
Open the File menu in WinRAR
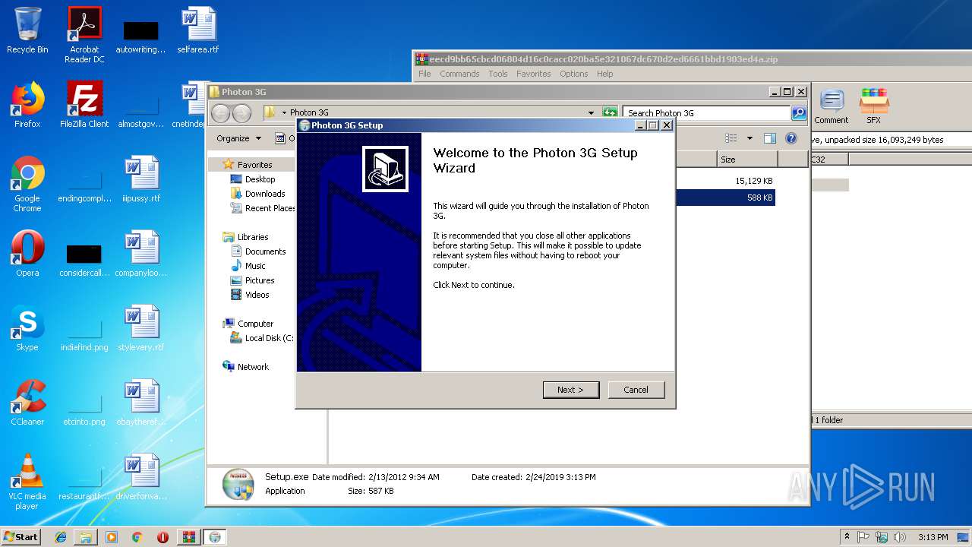[x=424, y=74]
